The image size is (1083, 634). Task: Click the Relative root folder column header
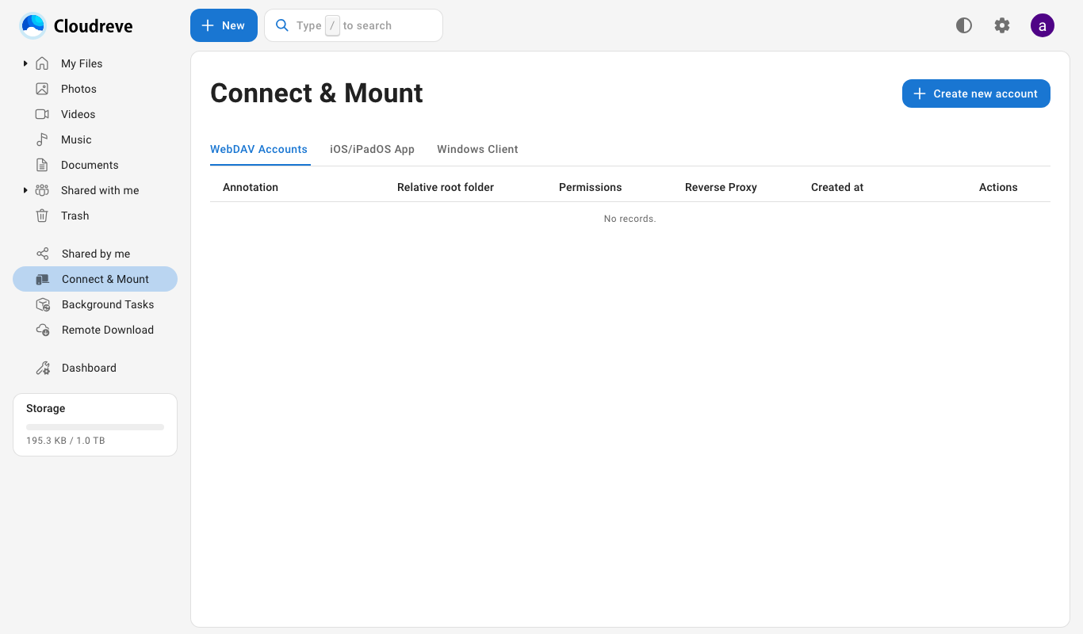(x=446, y=187)
